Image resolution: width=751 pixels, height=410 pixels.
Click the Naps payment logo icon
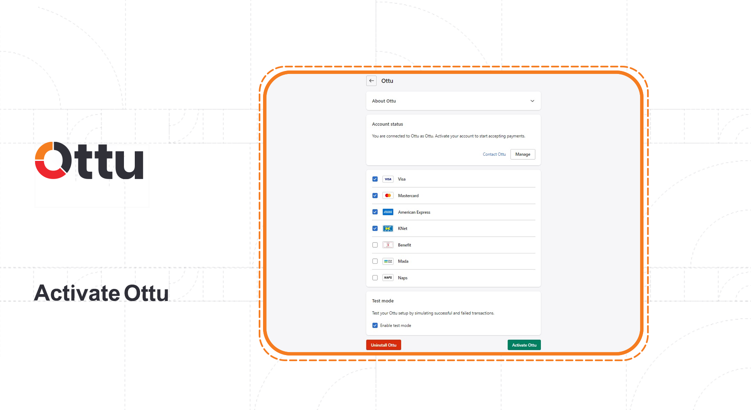(x=388, y=278)
